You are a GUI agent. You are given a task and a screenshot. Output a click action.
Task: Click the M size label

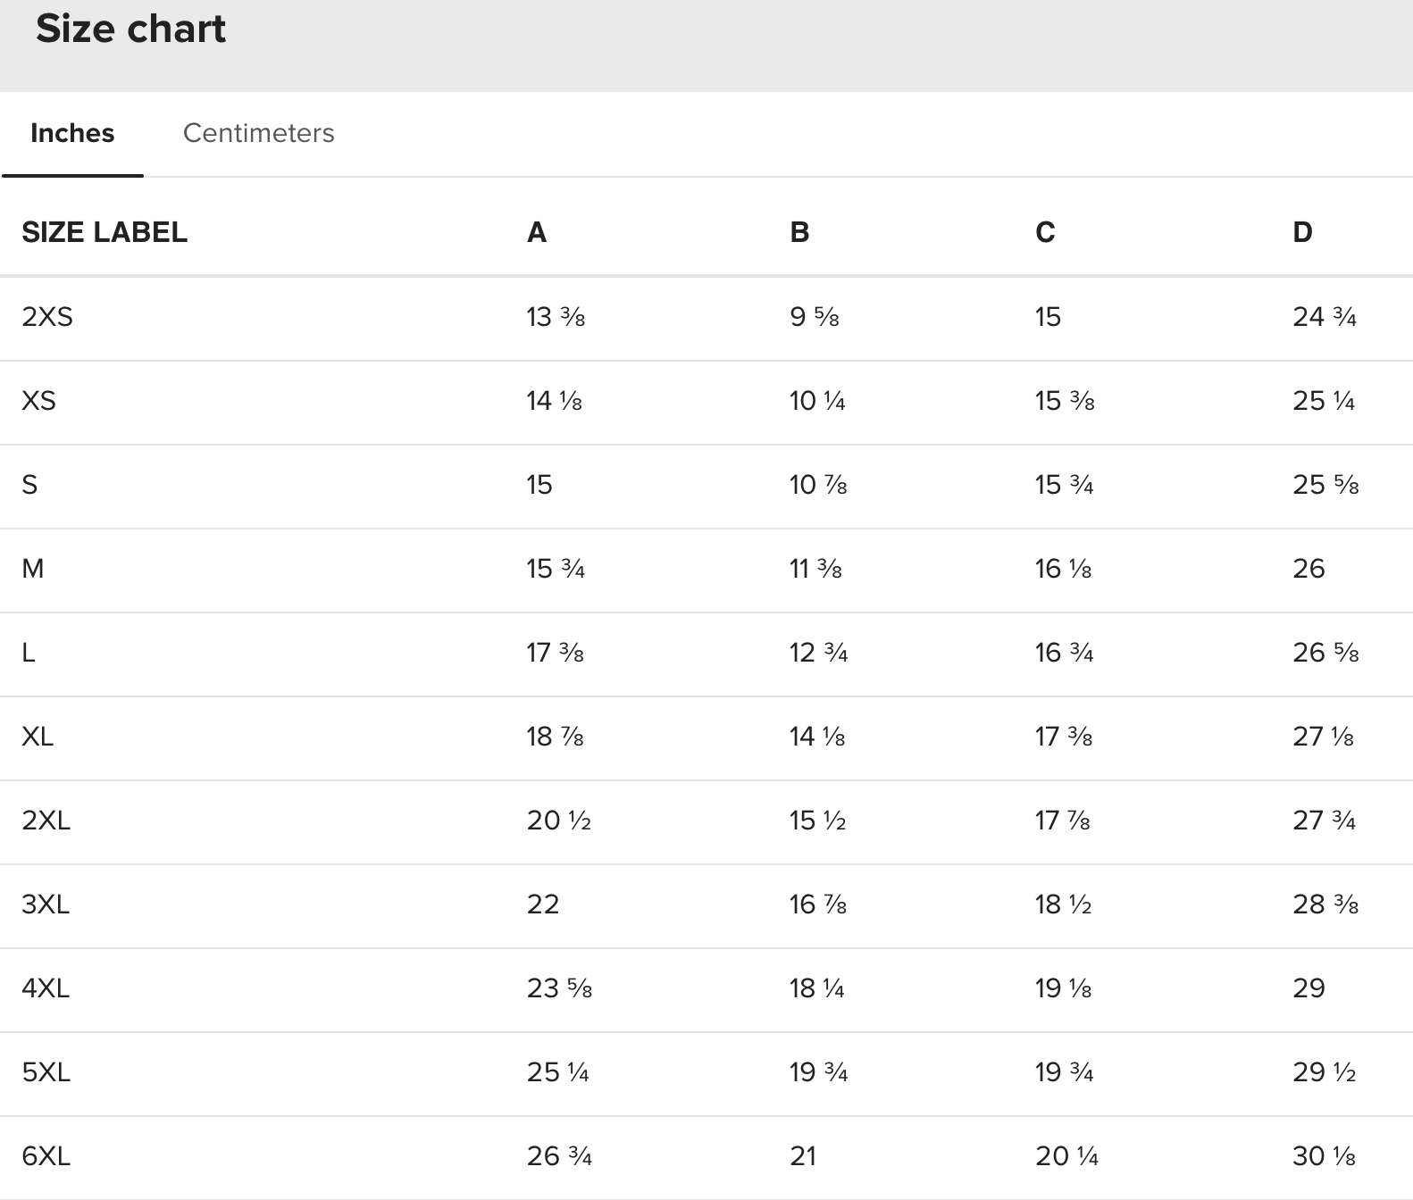click(33, 569)
